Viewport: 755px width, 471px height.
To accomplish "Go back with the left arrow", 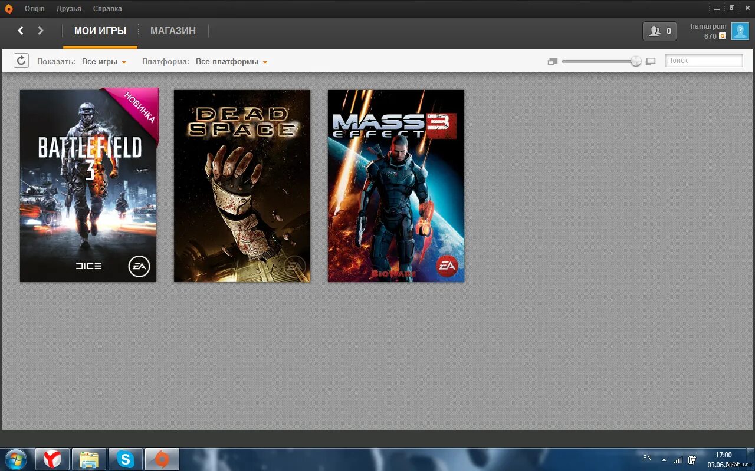I will click(x=21, y=31).
